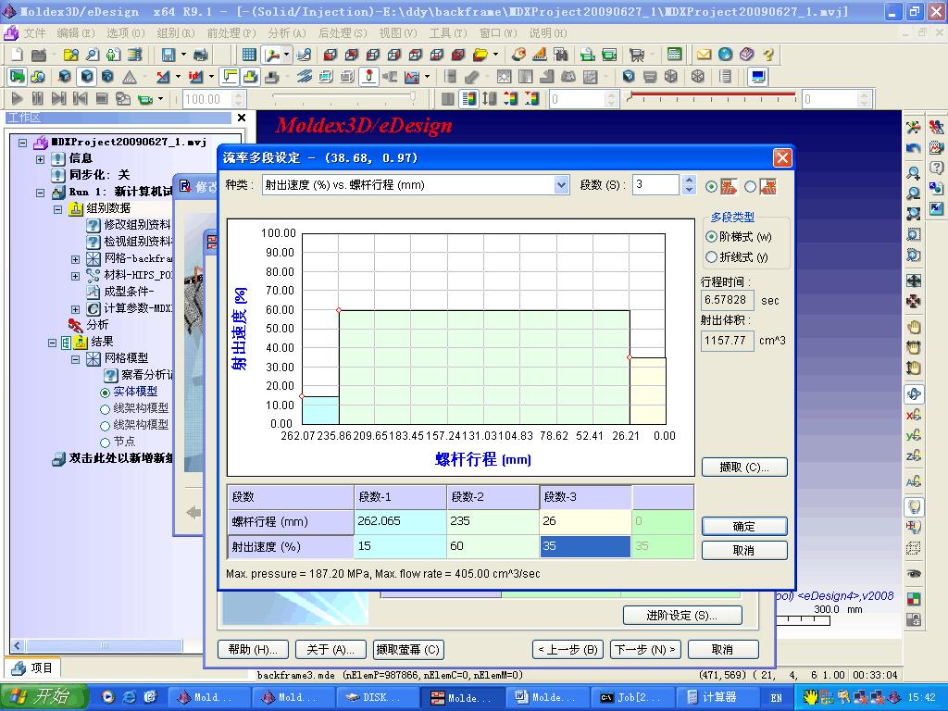This screenshot has height=711, width=948.
Task: Click 取消 button in flow rate dialog
Action: click(x=744, y=550)
